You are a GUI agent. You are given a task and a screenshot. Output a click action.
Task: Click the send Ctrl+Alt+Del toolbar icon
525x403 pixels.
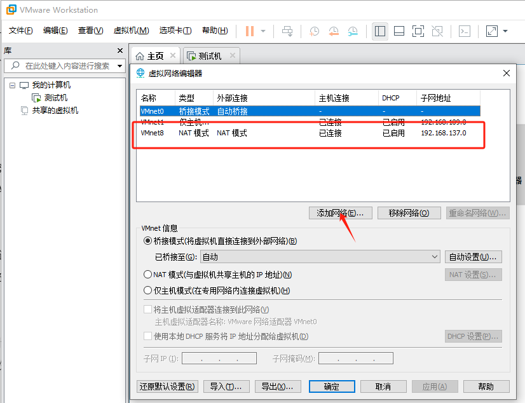click(287, 31)
